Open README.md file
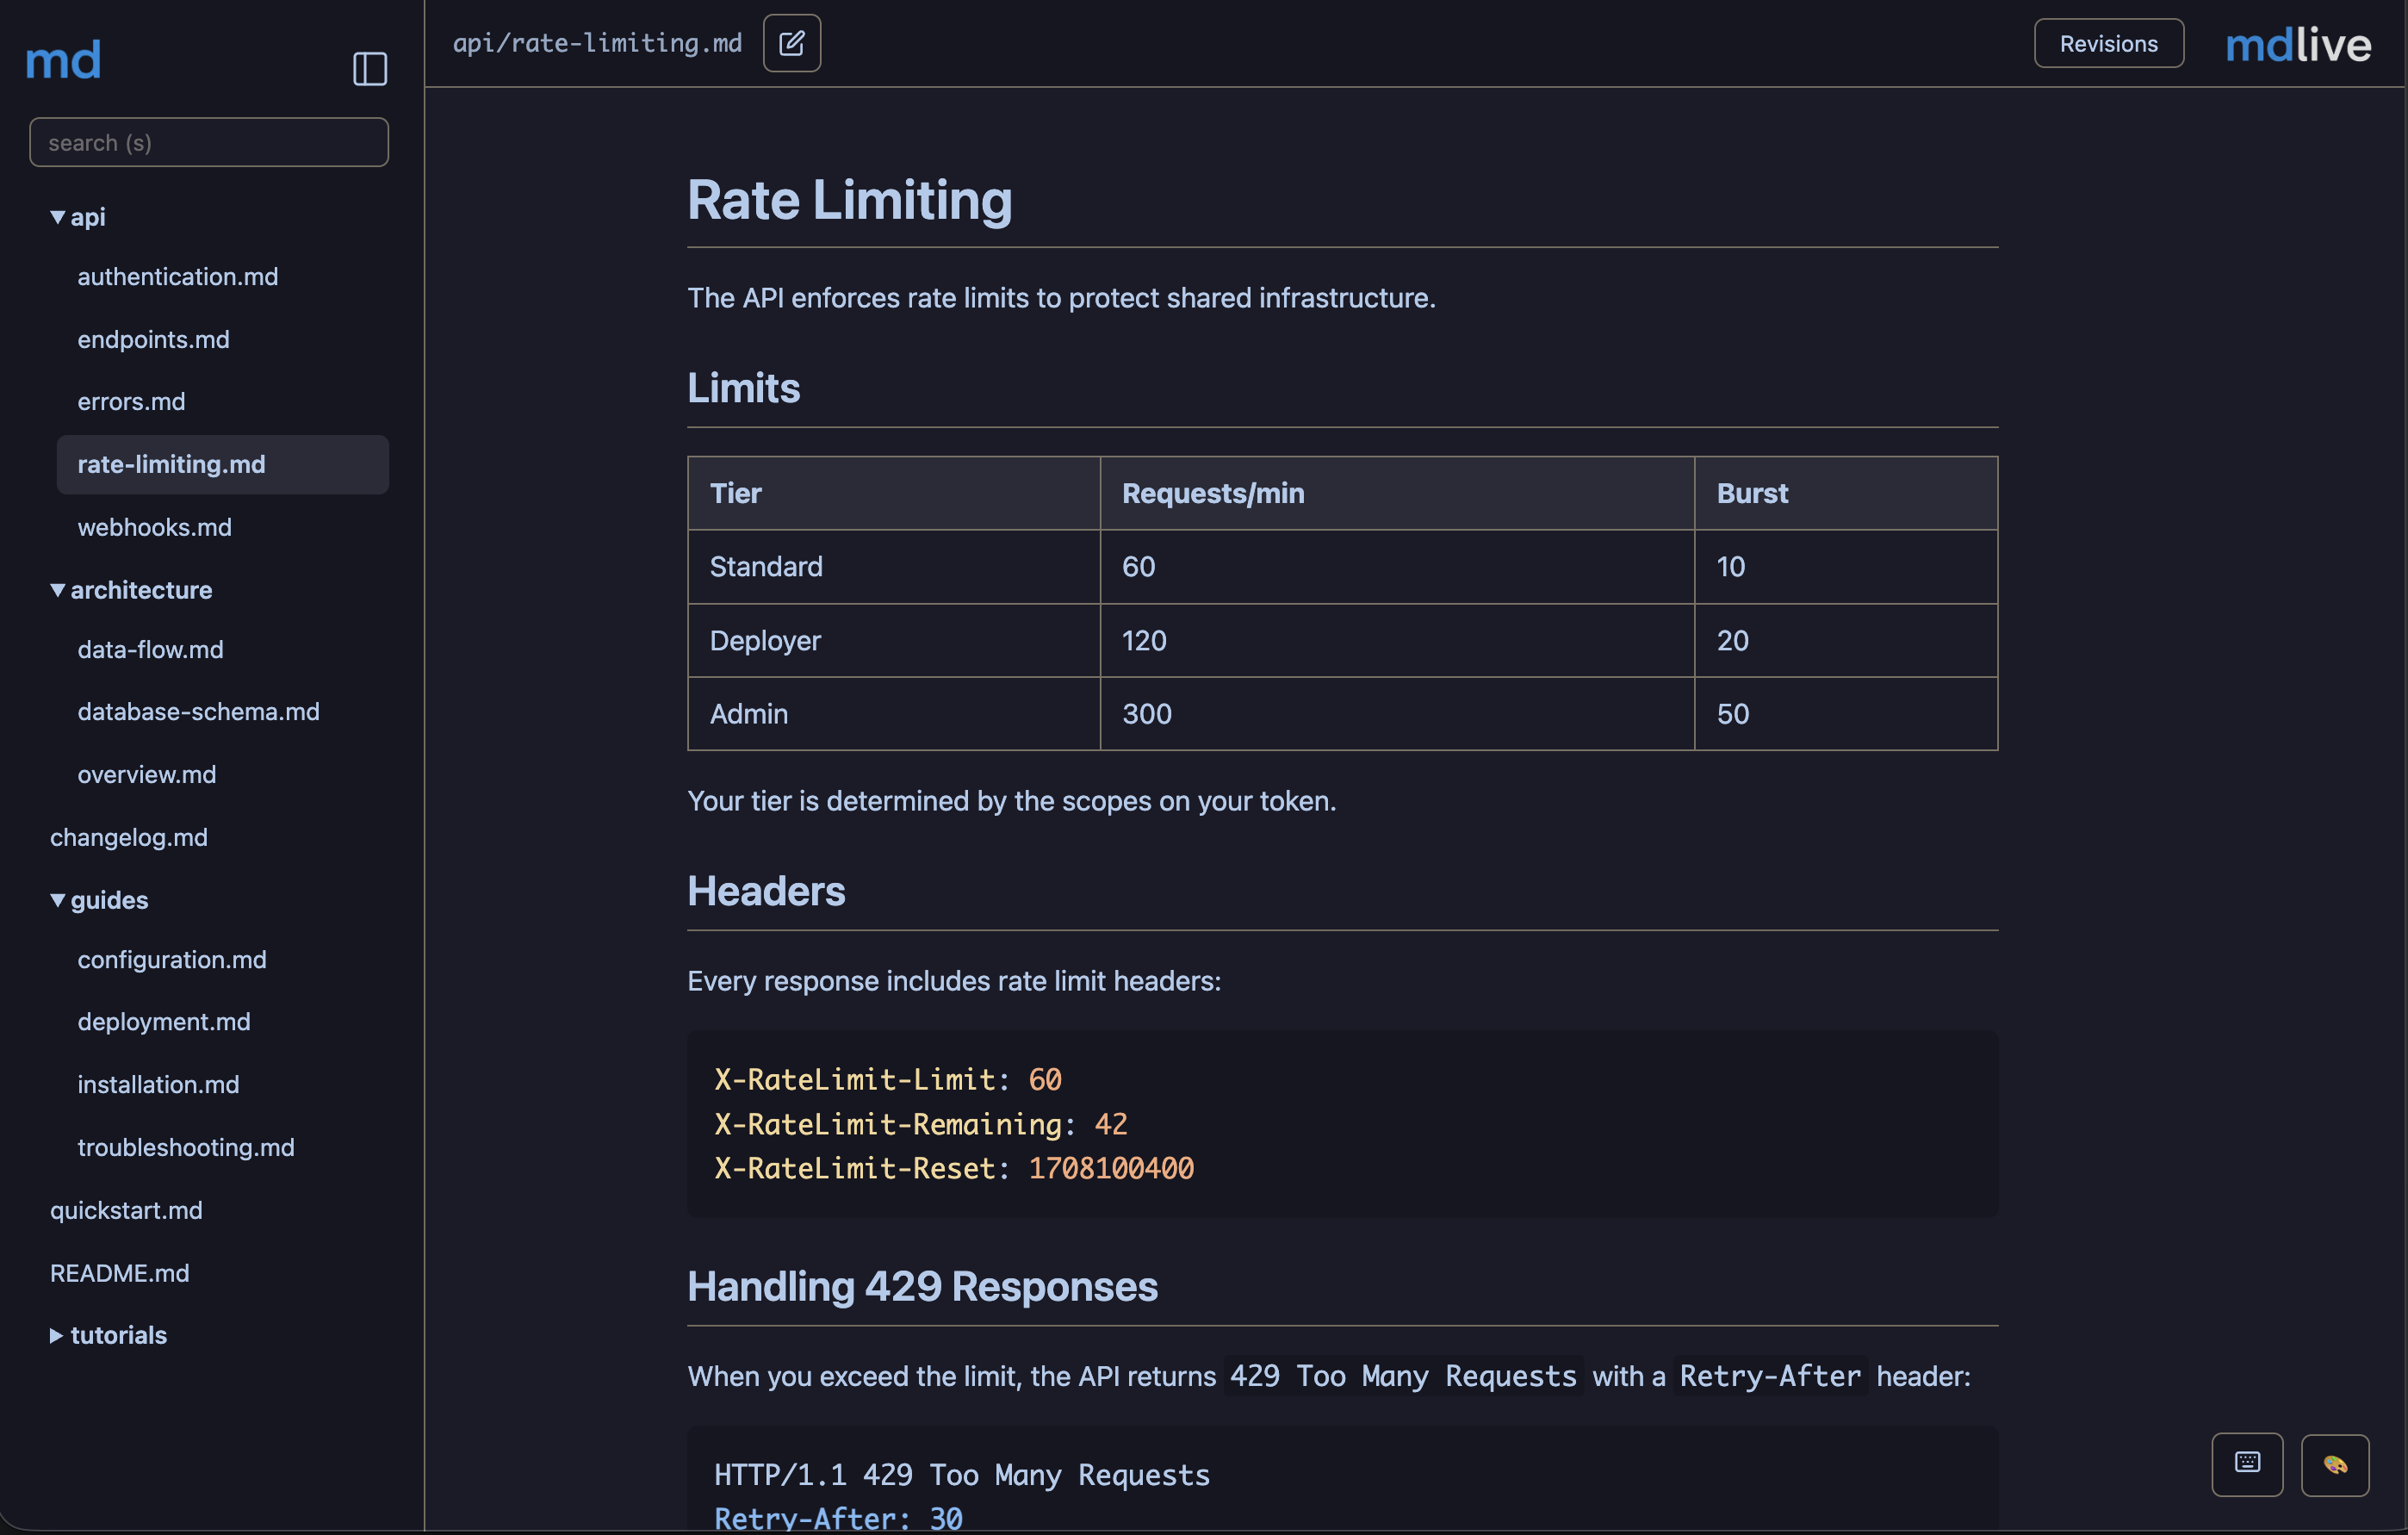Screen dimensions: 2408x1535 coord(119,1273)
